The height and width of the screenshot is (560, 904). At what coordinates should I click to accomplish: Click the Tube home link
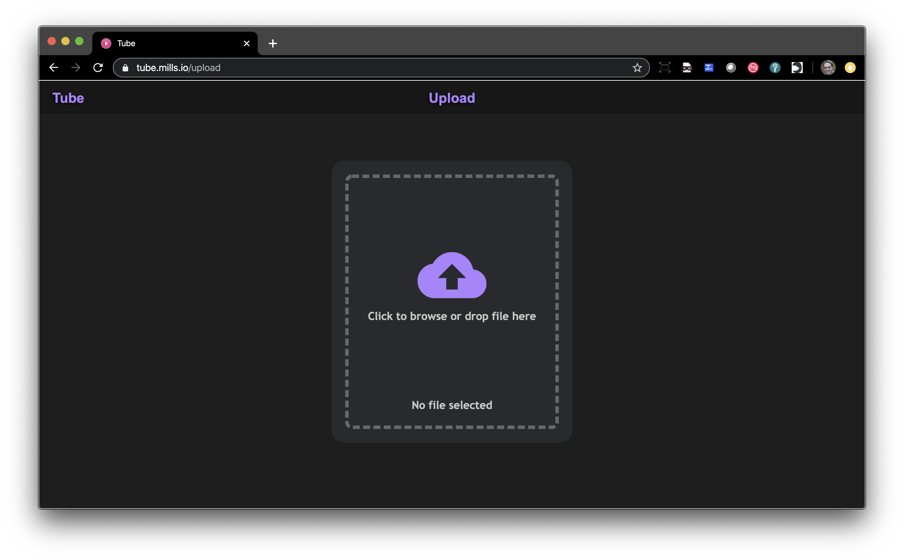pos(68,98)
